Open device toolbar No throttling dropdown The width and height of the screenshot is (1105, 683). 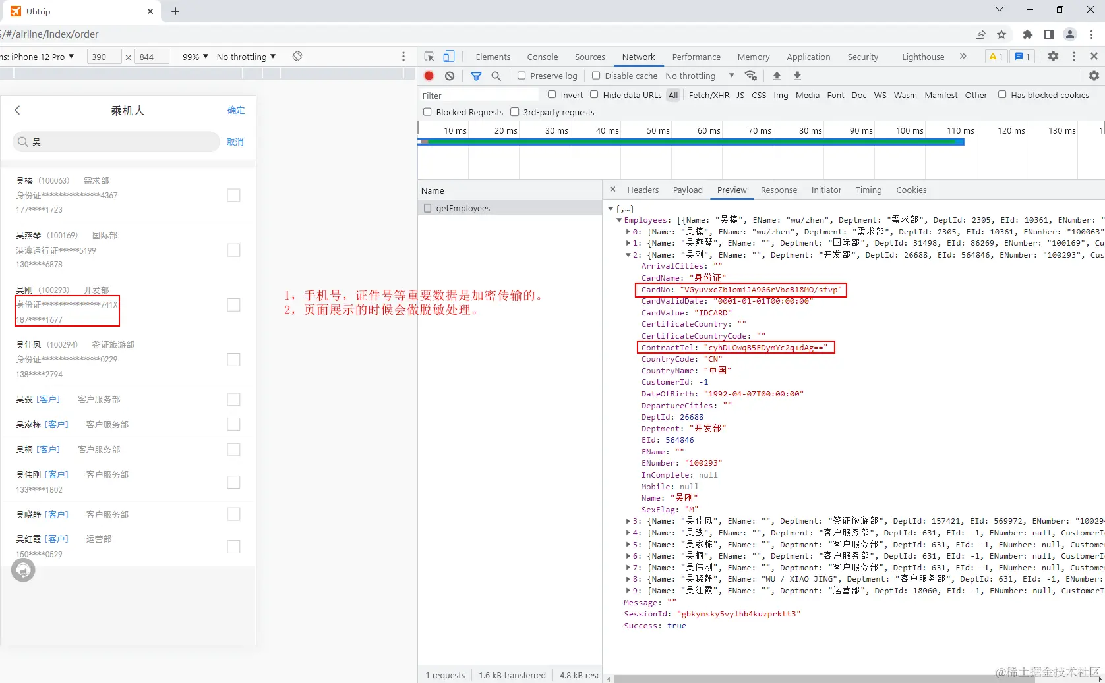pyautogui.click(x=246, y=57)
